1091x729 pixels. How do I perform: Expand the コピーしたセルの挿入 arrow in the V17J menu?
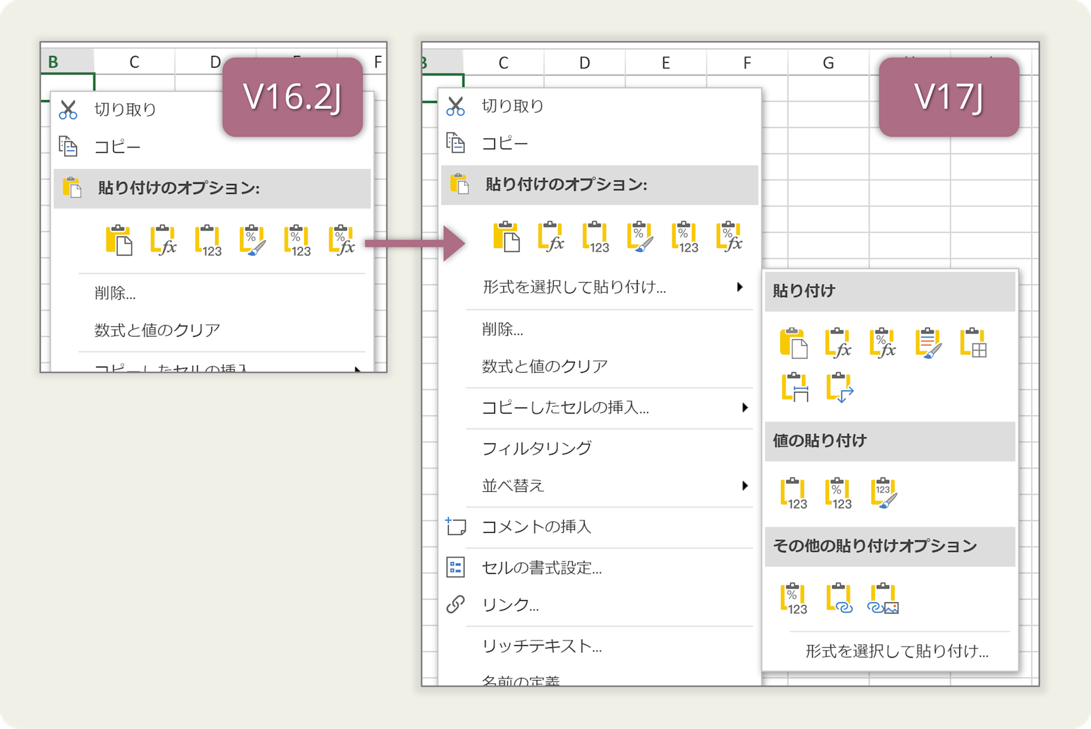click(745, 407)
